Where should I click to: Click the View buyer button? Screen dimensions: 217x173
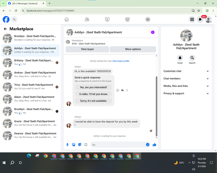(x=87, y=49)
